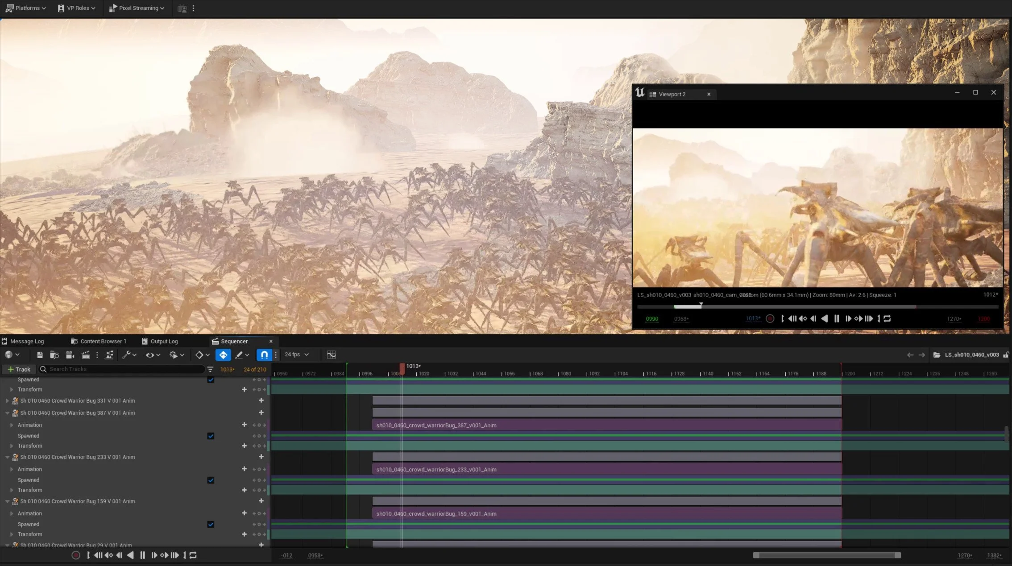
Task: Click the find in Content Browser icon
Action: pos(54,355)
